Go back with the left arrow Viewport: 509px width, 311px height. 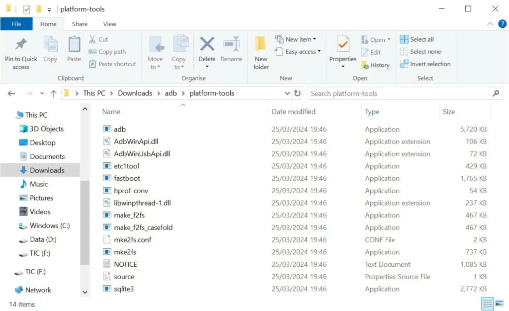11,94
